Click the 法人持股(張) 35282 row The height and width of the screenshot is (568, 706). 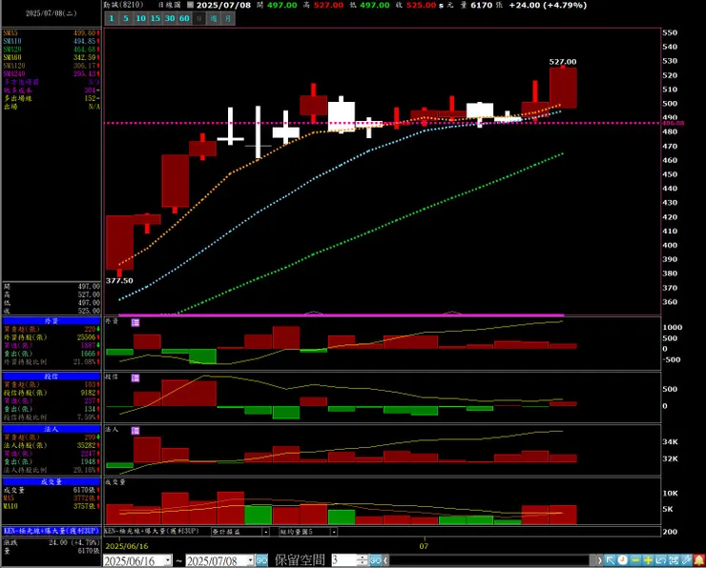[x=52, y=445]
